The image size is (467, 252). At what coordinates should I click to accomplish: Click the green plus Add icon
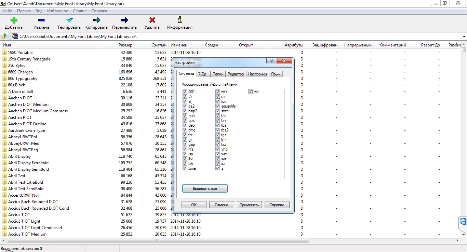14,20
